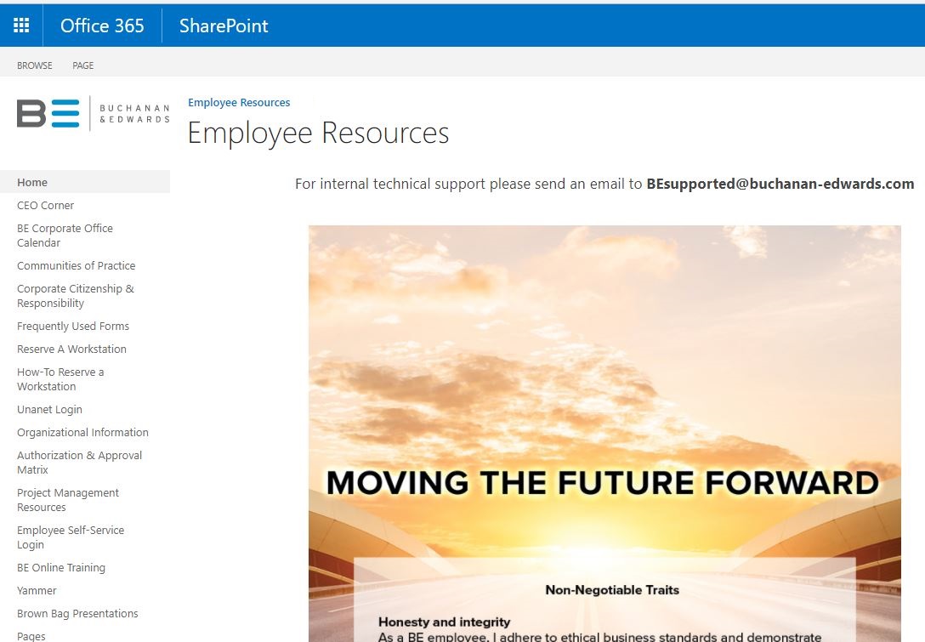Go to Employee Self-Service Login
Image resolution: width=925 pixels, height=642 pixels.
point(71,537)
